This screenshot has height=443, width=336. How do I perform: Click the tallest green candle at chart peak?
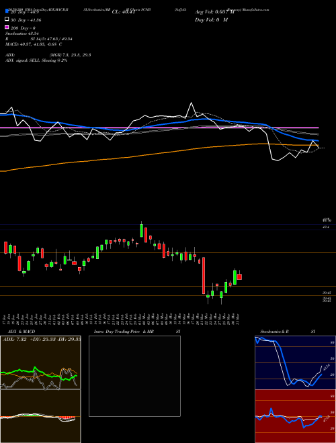[x=141, y=230]
